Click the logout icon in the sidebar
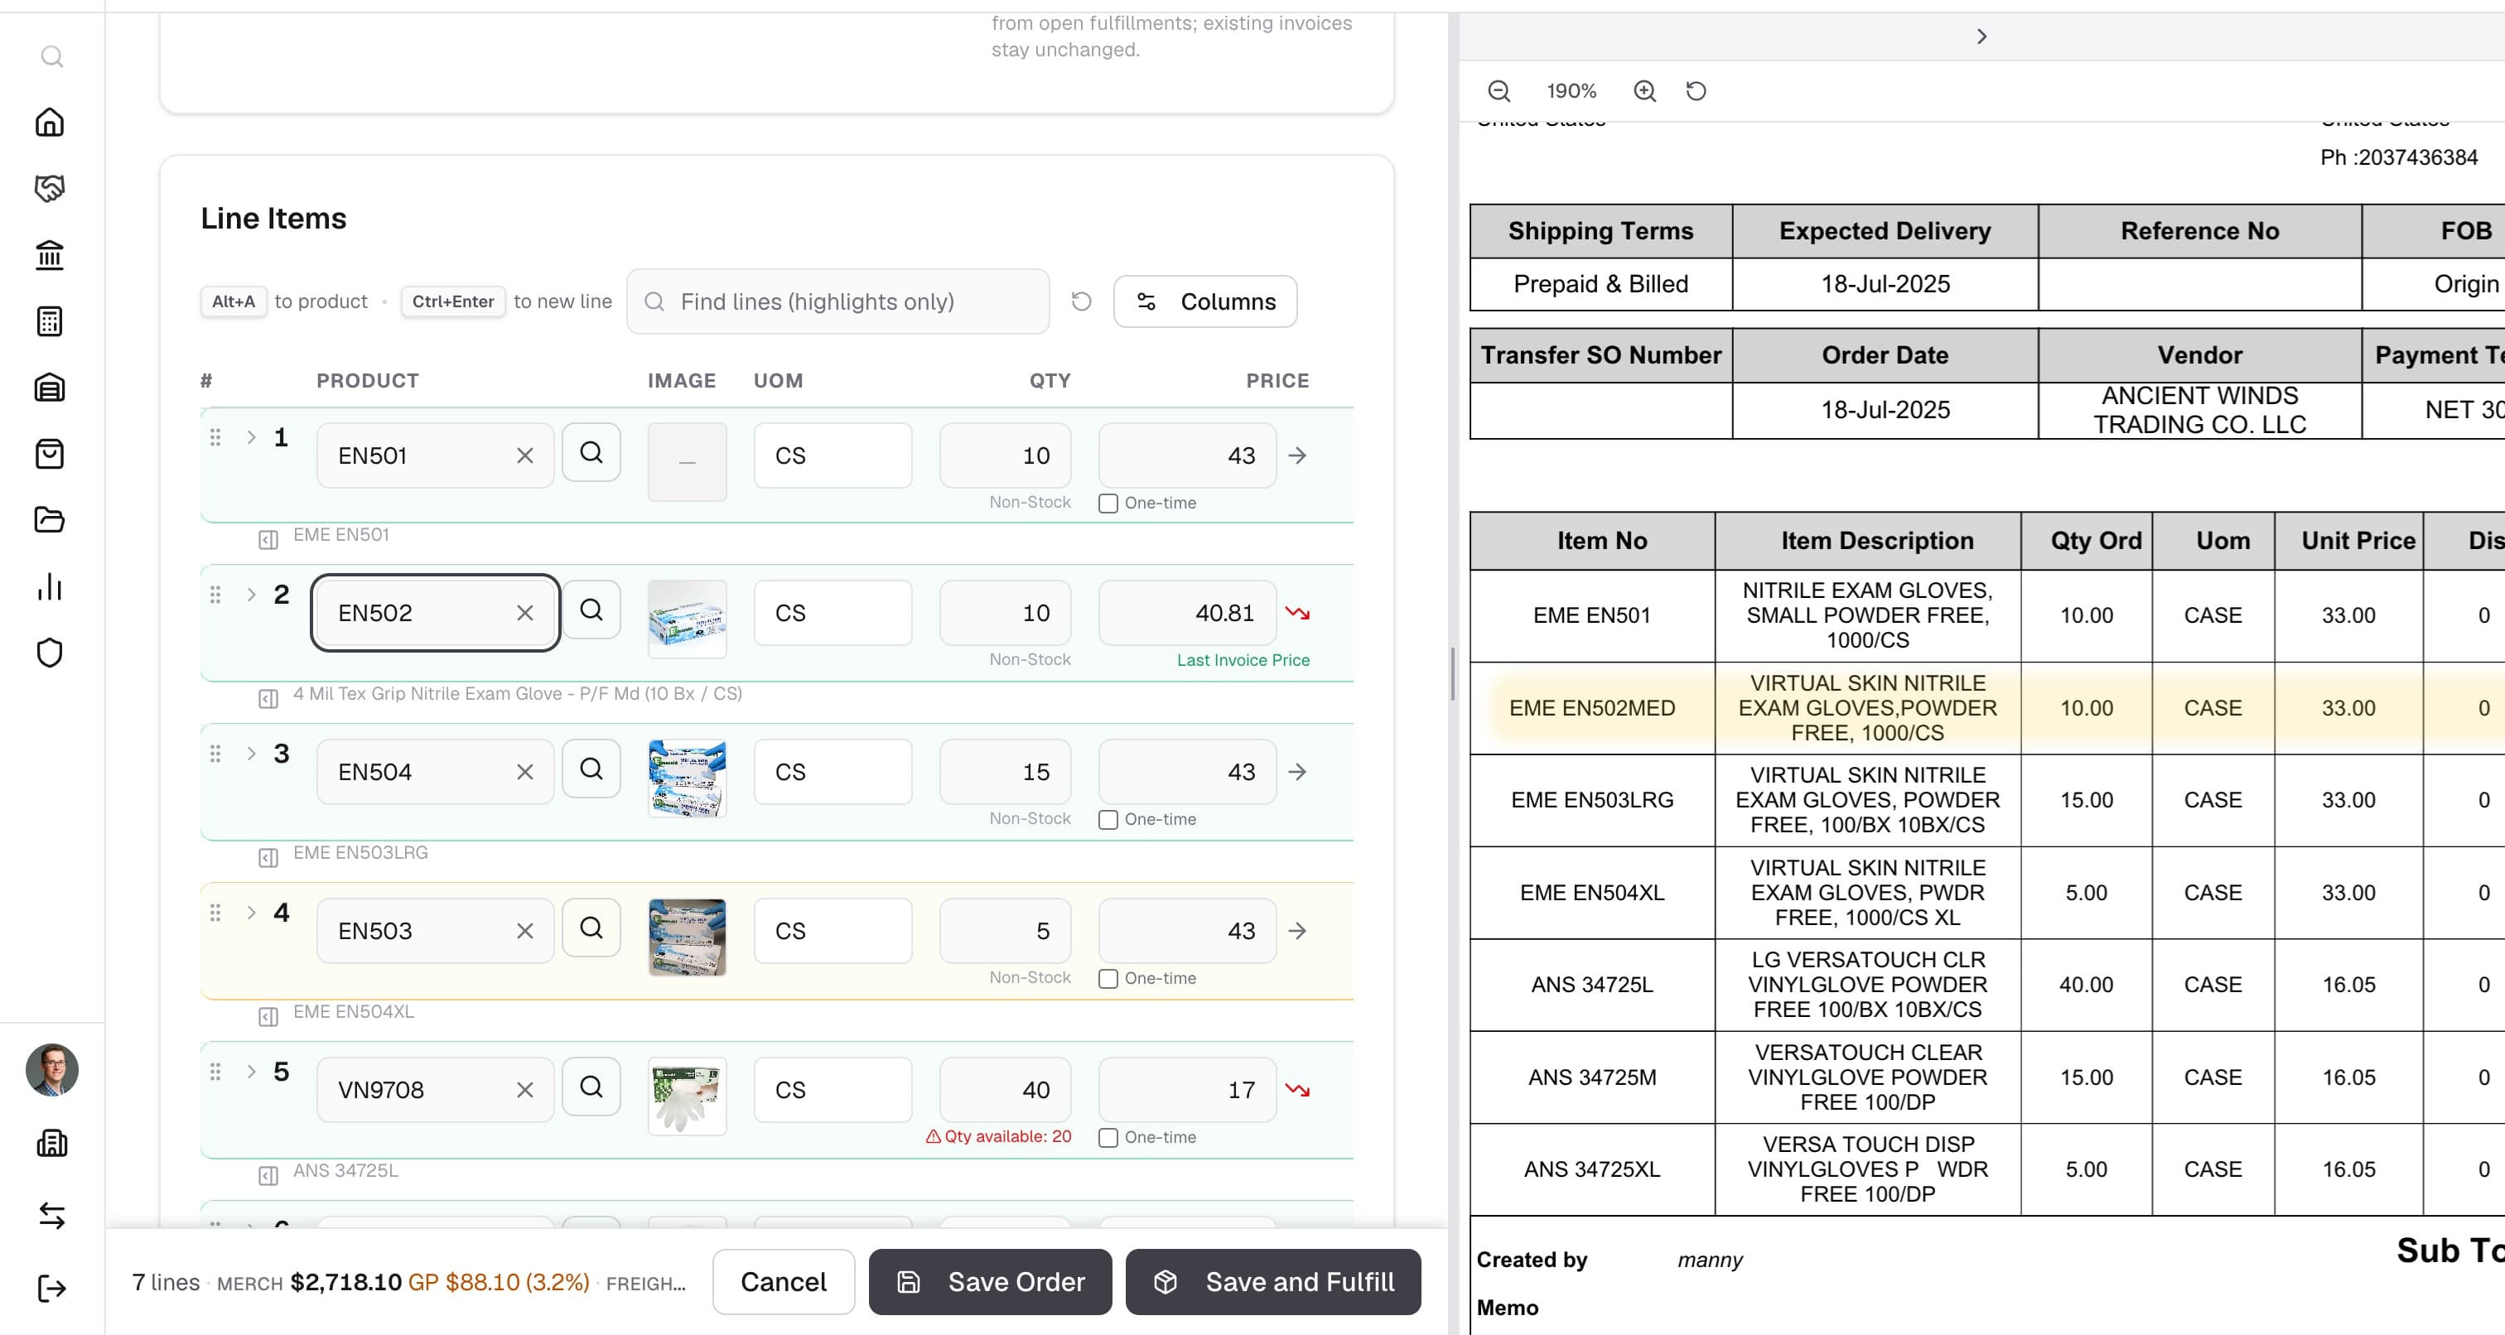 pyautogui.click(x=51, y=1289)
